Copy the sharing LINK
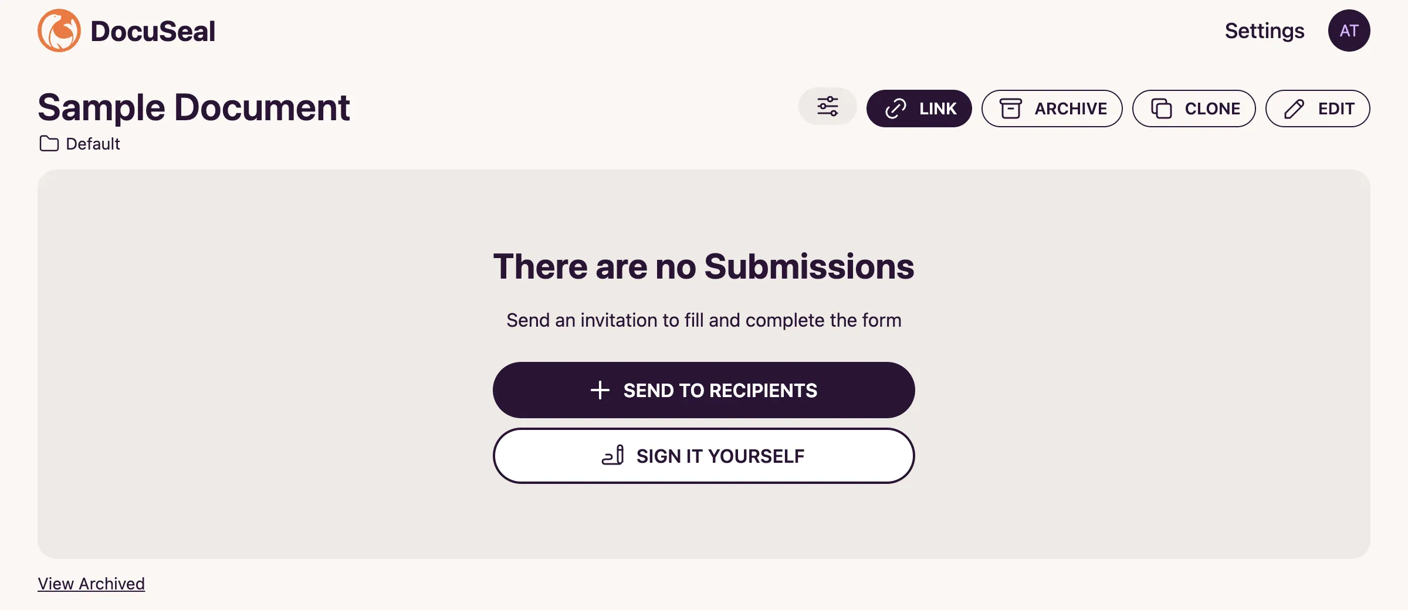Screen dimensions: 1408x610 (919, 108)
